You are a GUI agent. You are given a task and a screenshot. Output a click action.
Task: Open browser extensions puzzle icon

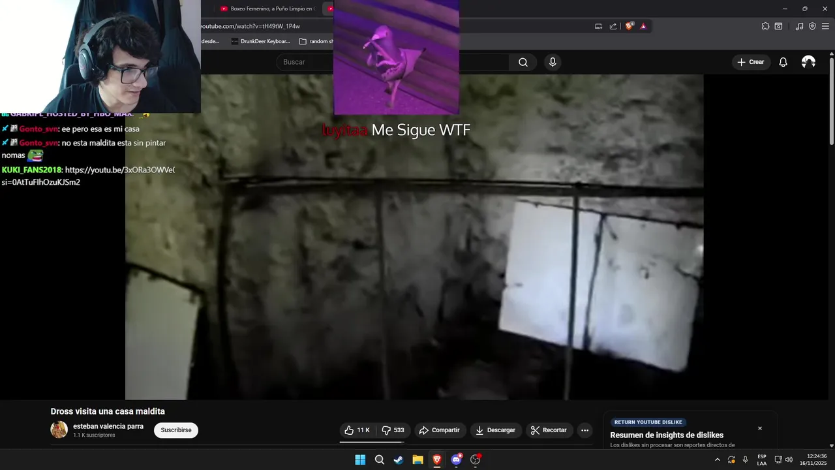(x=765, y=26)
